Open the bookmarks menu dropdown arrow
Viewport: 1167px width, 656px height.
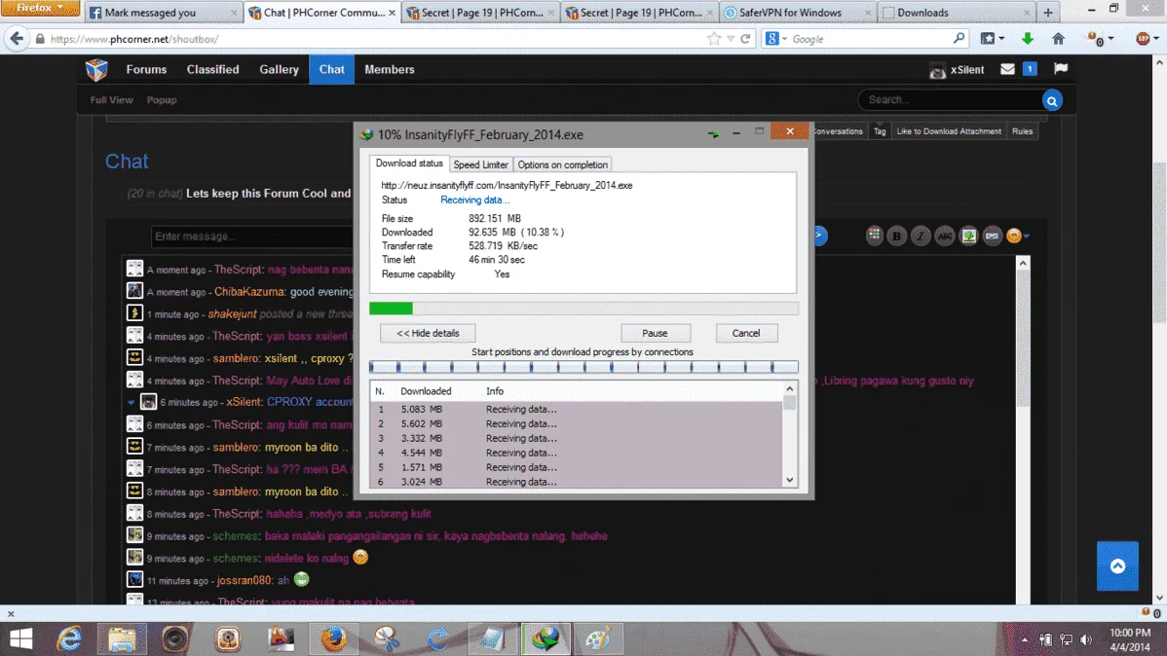click(1001, 39)
